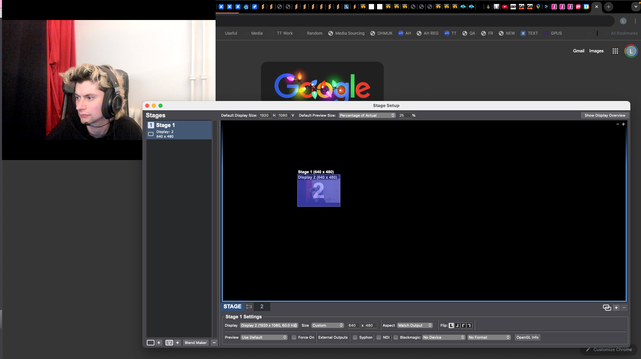Image resolution: width=641 pixels, height=359 pixels.
Task: Click the keystone warp icon beside STAGE tab
Action: pyautogui.click(x=249, y=307)
